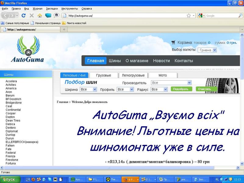This screenshot has width=244, height=183.
Task: Click the Stop loading X icon
Action: click(x=31, y=16)
